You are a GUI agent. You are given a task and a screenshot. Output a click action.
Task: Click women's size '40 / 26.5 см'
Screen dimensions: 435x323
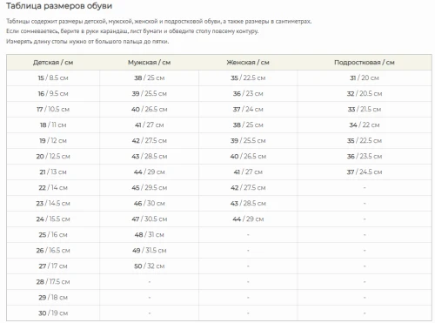248,157
